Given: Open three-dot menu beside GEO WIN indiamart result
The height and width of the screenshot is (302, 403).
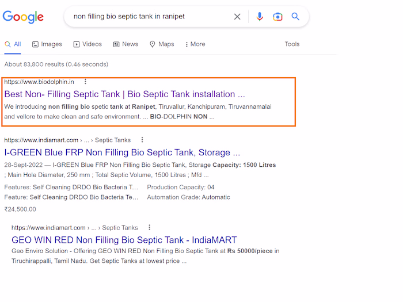Looking at the screenshot, I should pos(150,227).
